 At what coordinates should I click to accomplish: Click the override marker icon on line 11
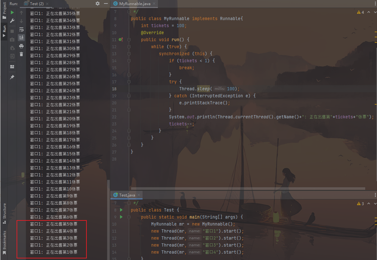tap(121, 40)
